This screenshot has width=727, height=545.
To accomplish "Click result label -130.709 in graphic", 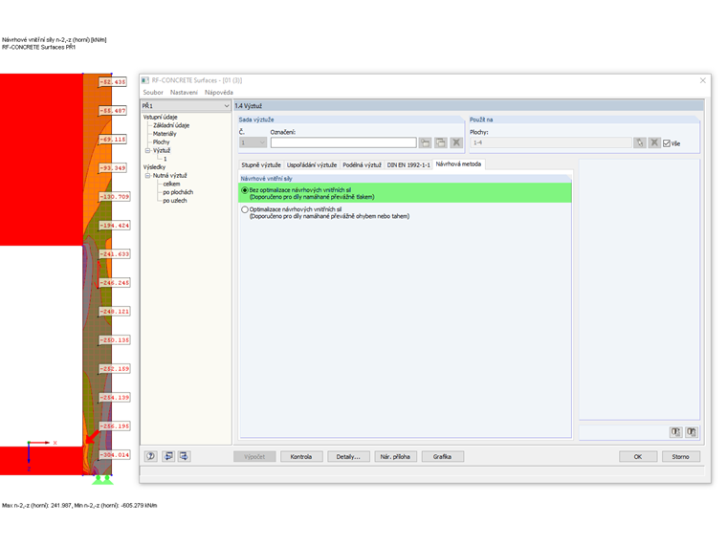I will point(115,197).
